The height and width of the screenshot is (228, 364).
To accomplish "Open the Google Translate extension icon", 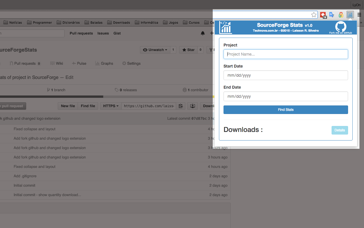I will 332,15.
